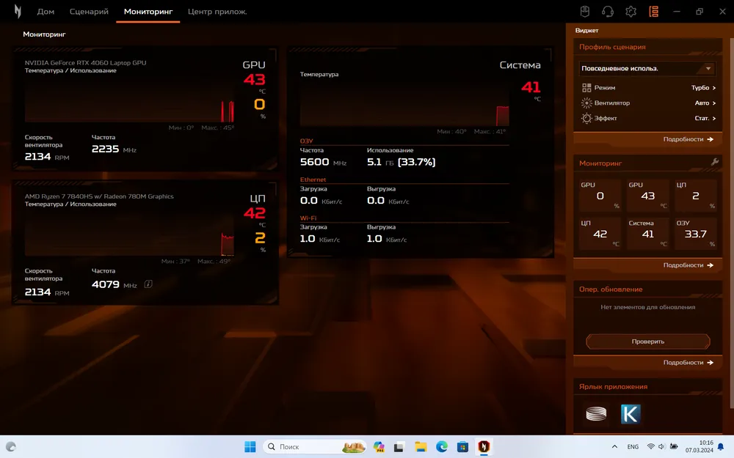Click the GPU frequency 2235 MHz value
734x458 pixels.
coord(114,149)
